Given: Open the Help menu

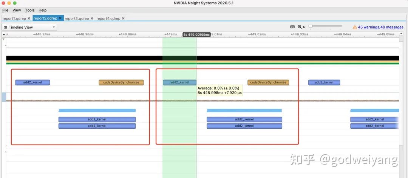Looking at the screenshot, I should click(x=42, y=10).
